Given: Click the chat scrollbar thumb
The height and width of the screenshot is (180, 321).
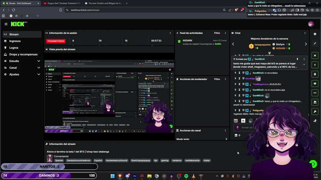Looking at the screenshot, I should coord(308,115).
